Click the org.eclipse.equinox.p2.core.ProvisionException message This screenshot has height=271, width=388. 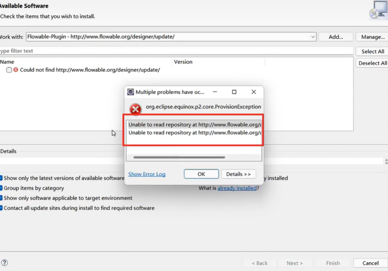(x=203, y=106)
